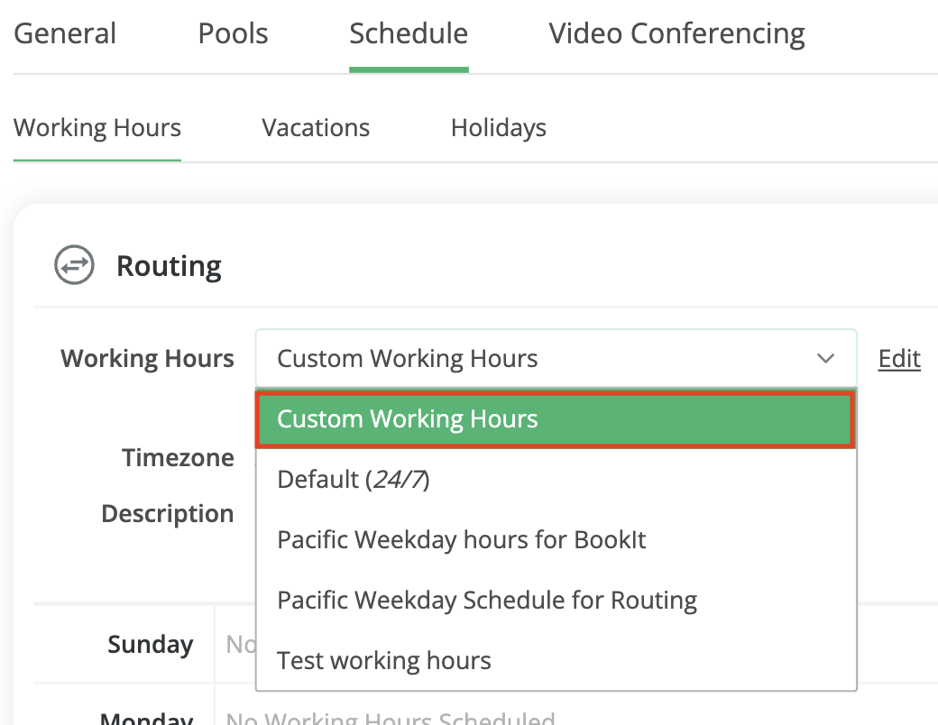Image resolution: width=938 pixels, height=725 pixels.
Task: Click the Monday row label
Action: [x=146, y=719]
